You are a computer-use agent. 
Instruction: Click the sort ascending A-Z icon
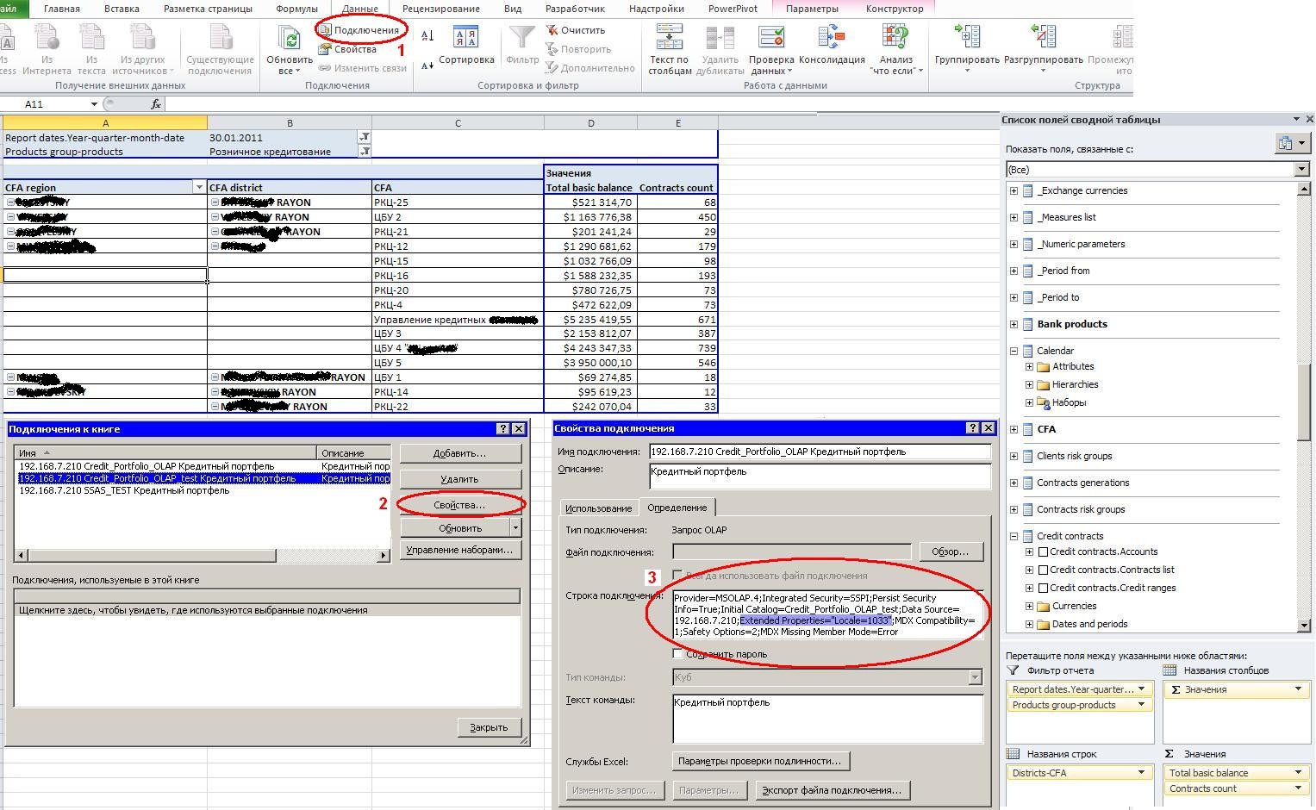pos(427,35)
